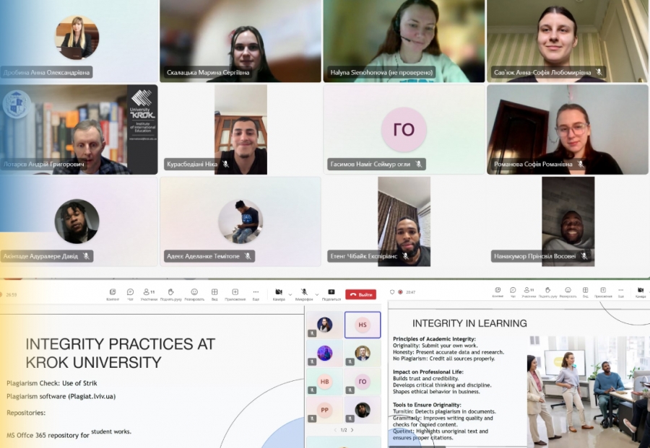This screenshot has height=448, width=650.
Task: Click name label Сав'юк Анна-Софія Любомирівна
Action: click(542, 72)
